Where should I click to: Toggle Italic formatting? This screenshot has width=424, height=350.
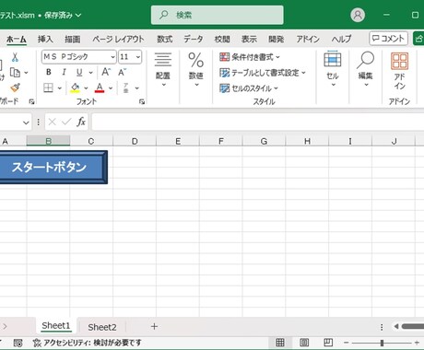(64, 72)
